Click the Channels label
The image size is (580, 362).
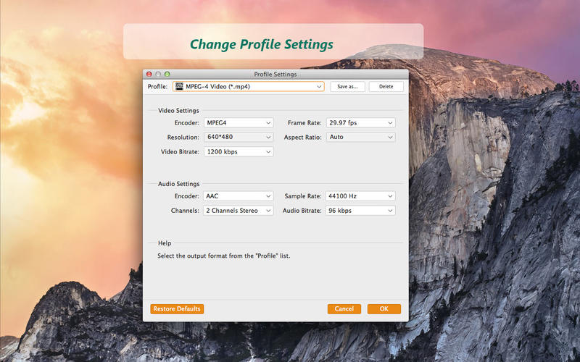185,211
